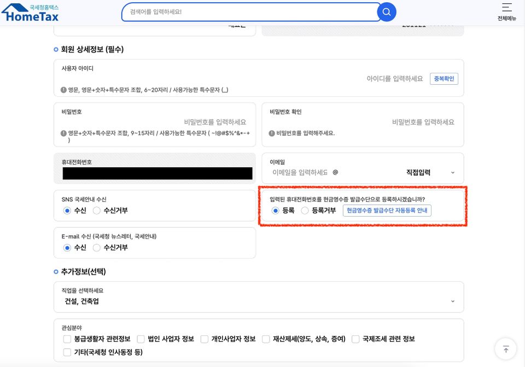
Task: Open the 직접입력 email domain dropdown
Action: (430, 172)
